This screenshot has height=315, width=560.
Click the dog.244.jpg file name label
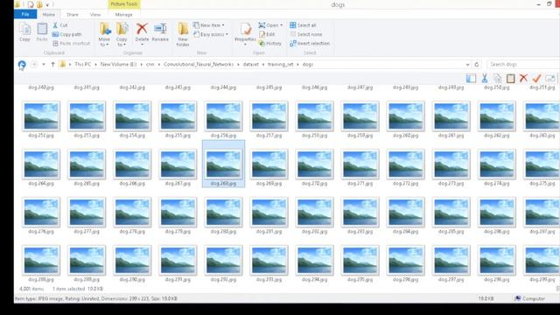(223, 87)
